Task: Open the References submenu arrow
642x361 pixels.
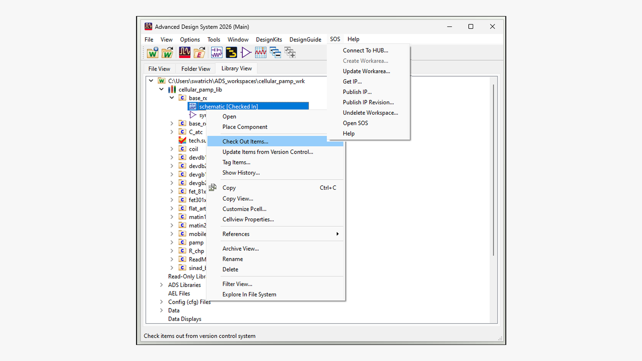Action: click(x=337, y=234)
